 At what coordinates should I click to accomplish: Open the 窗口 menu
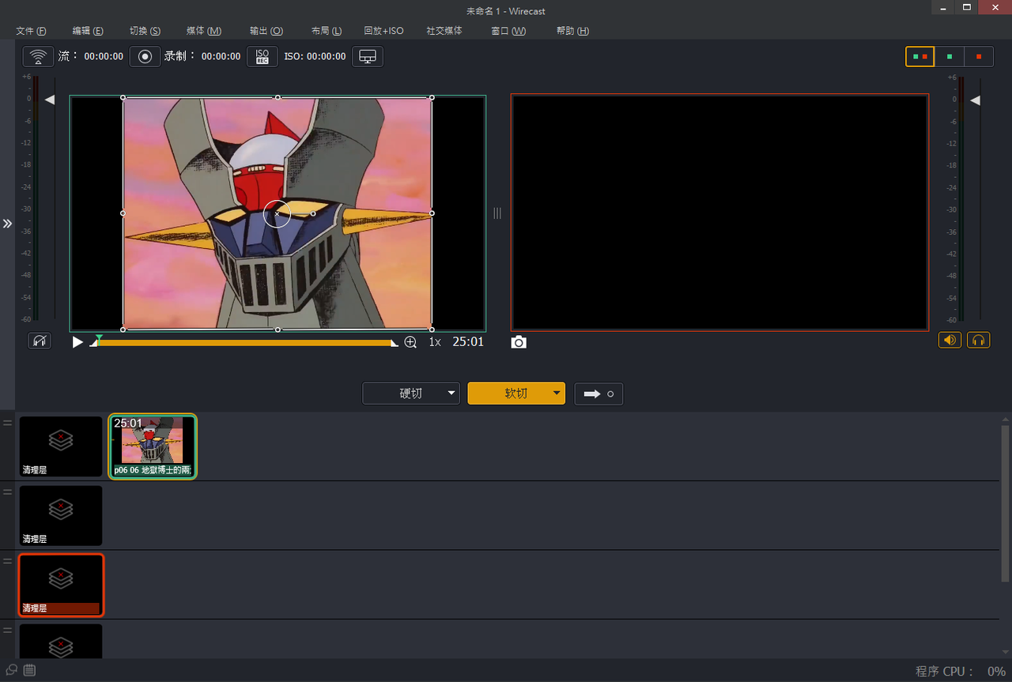coord(508,31)
